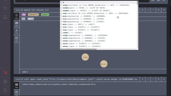Rerun the match (n) return (n) query

coord(158,10)
